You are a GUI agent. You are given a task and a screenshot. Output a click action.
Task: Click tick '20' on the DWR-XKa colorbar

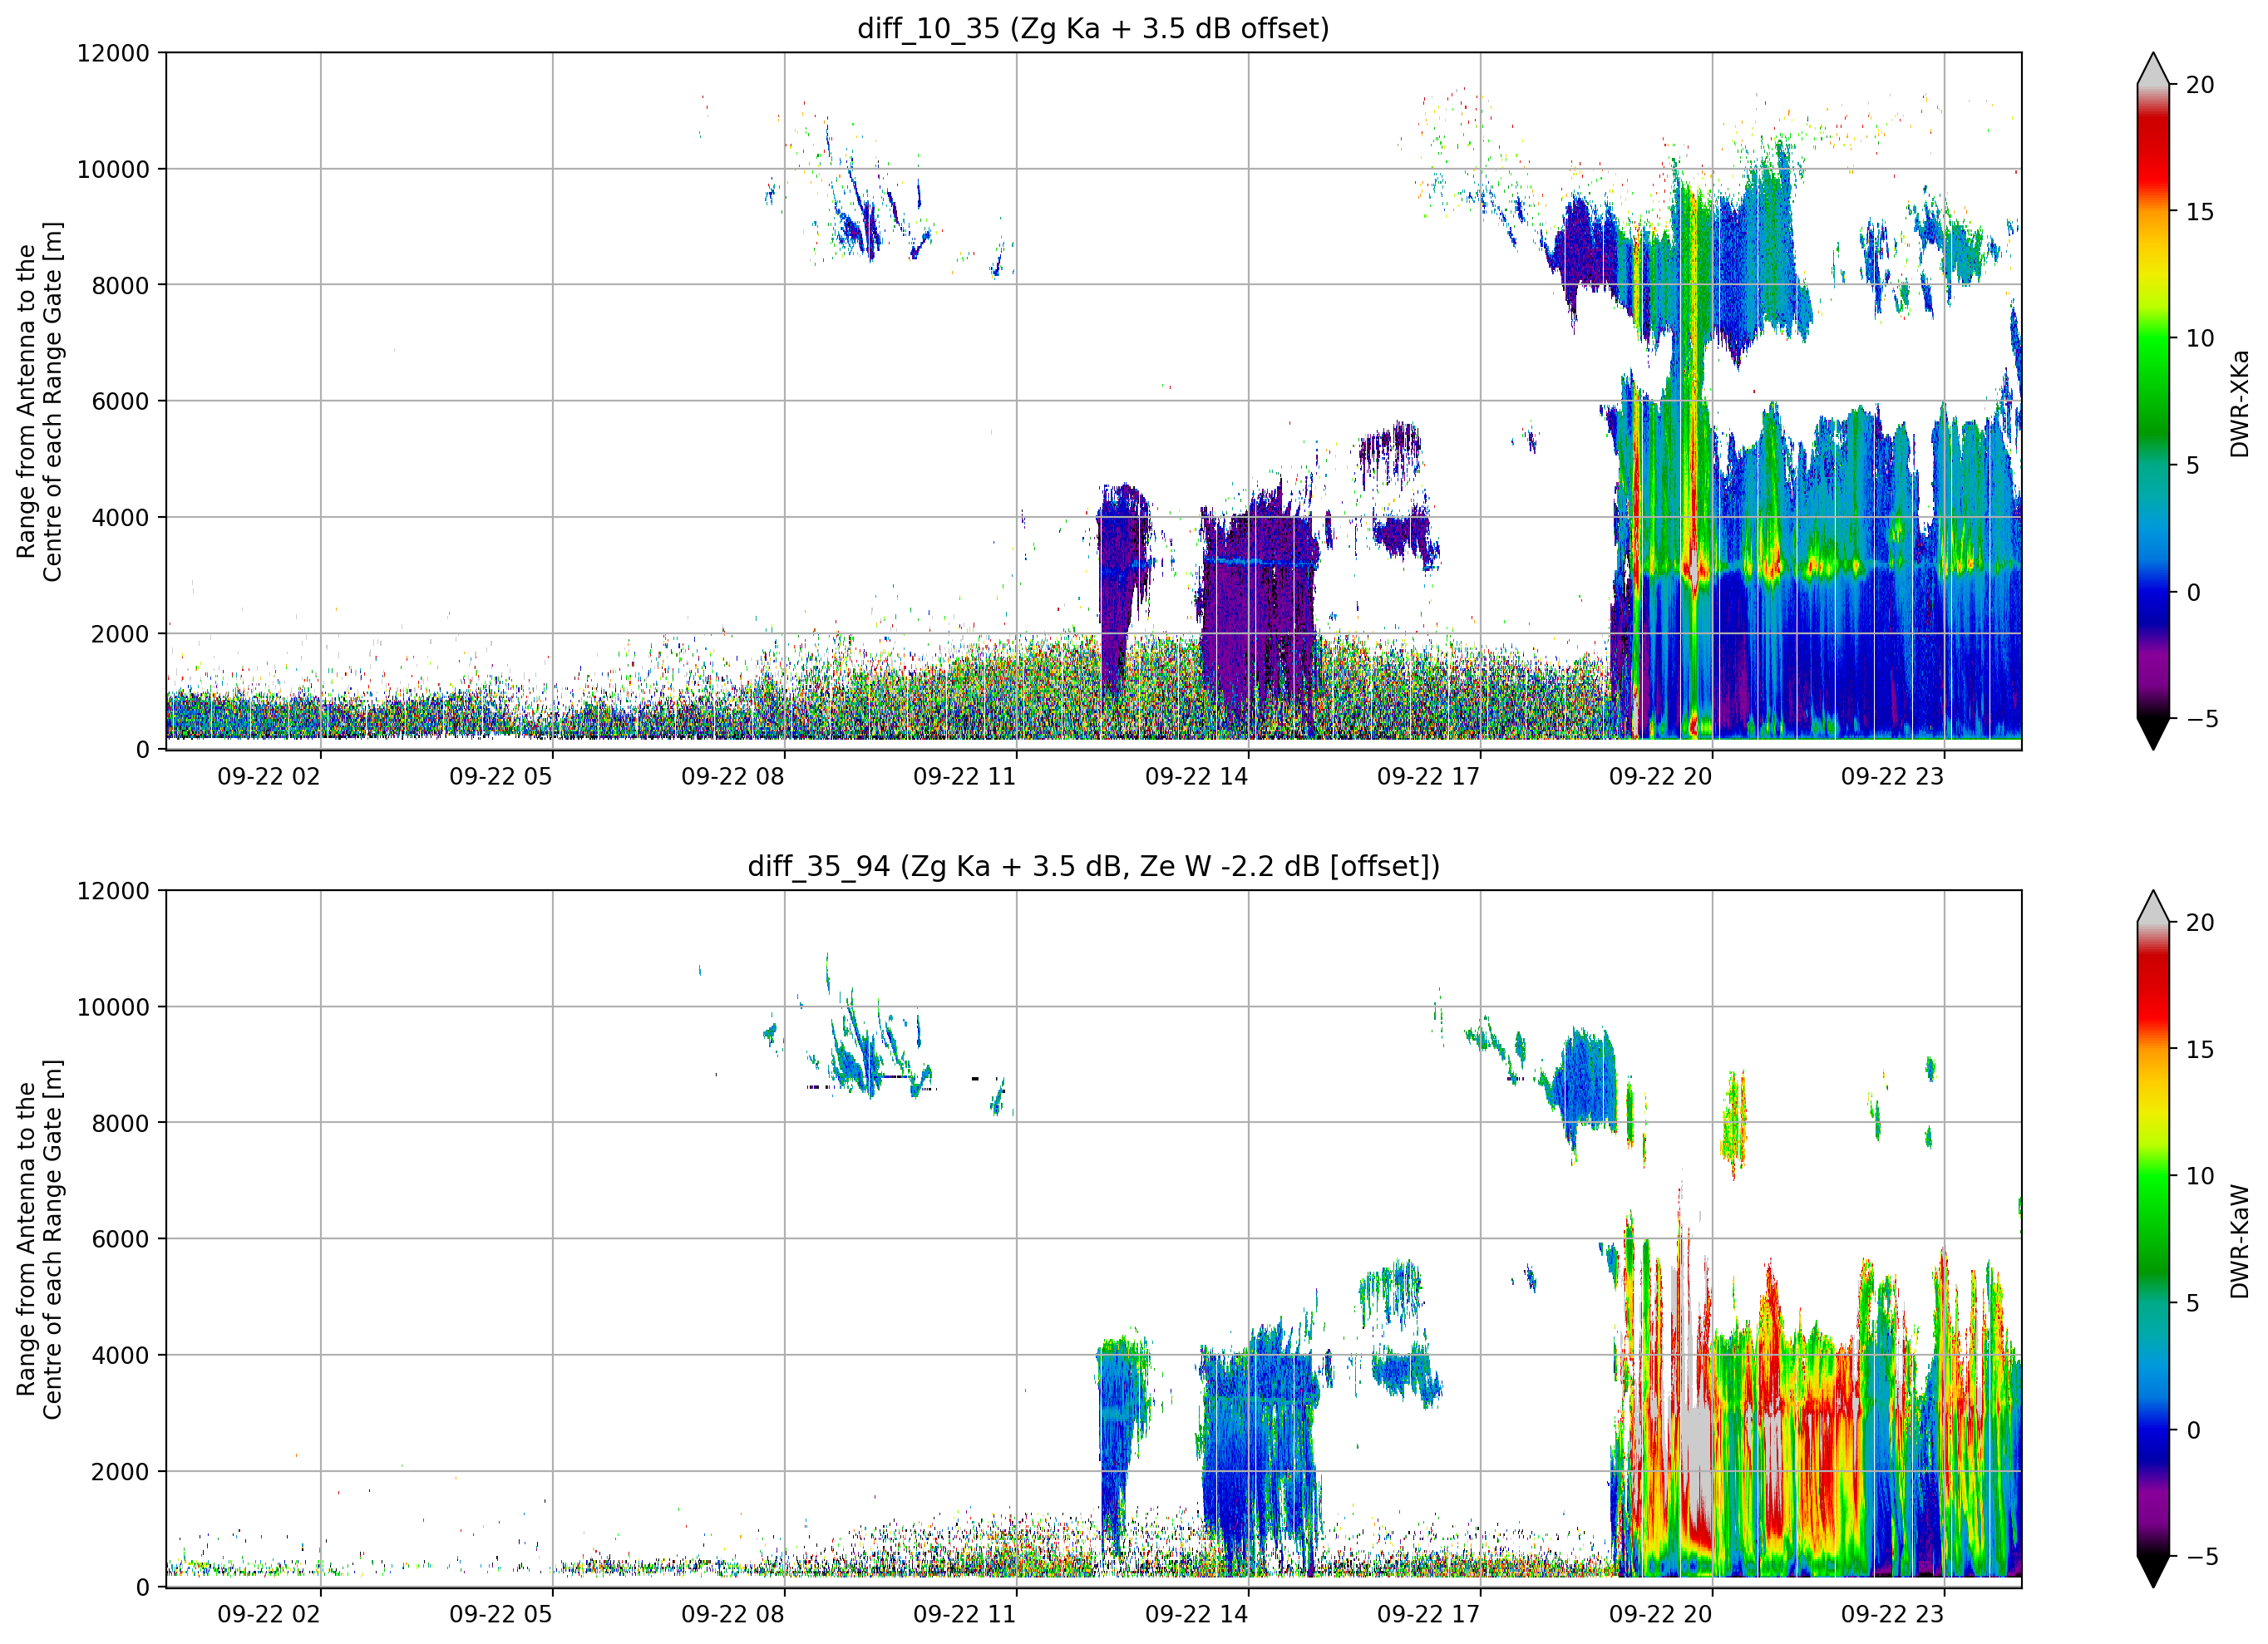pyautogui.click(x=2199, y=85)
